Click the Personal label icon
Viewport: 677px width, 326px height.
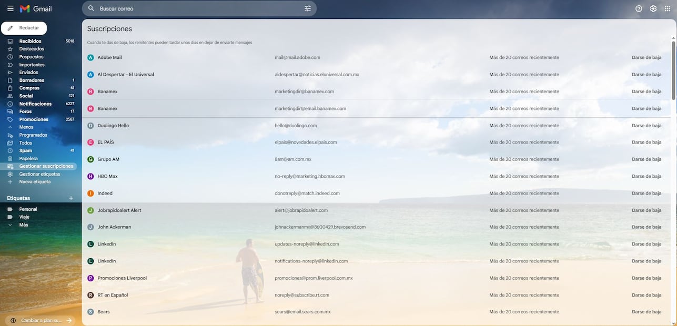(9, 209)
